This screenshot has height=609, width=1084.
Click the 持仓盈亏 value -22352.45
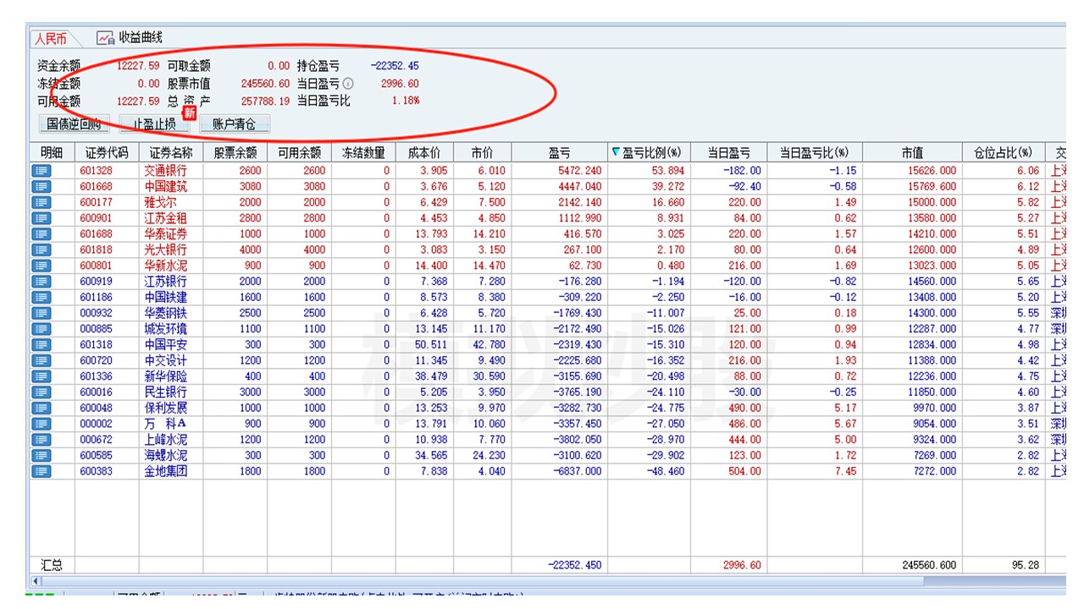click(395, 66)
